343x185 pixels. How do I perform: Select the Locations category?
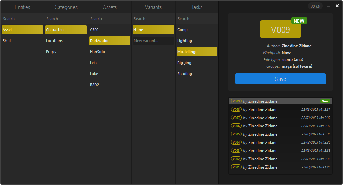66,41
